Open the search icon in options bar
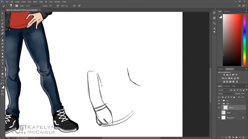 239,6
